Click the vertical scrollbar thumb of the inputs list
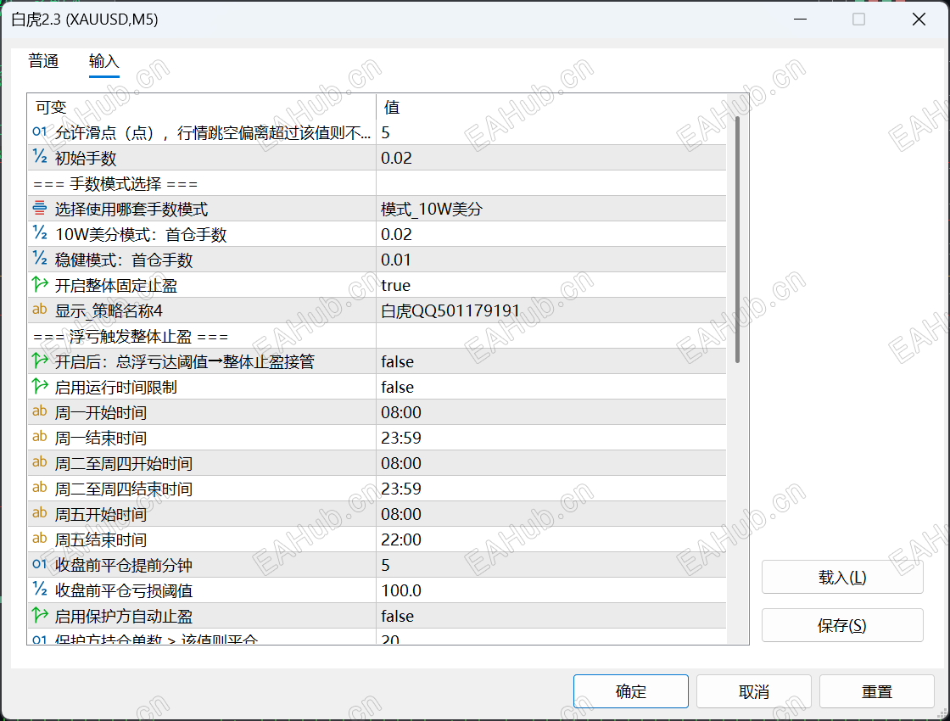 click(x=737, y=240)
